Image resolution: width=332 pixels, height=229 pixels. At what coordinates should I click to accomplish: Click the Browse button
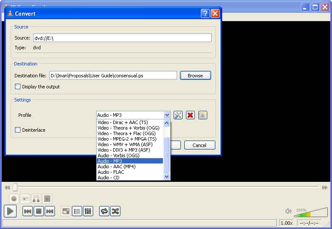tap(195, 76)
